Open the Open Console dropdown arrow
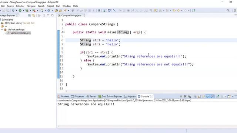Viewport: 237px width, 133px height. [x=232, y=96]
